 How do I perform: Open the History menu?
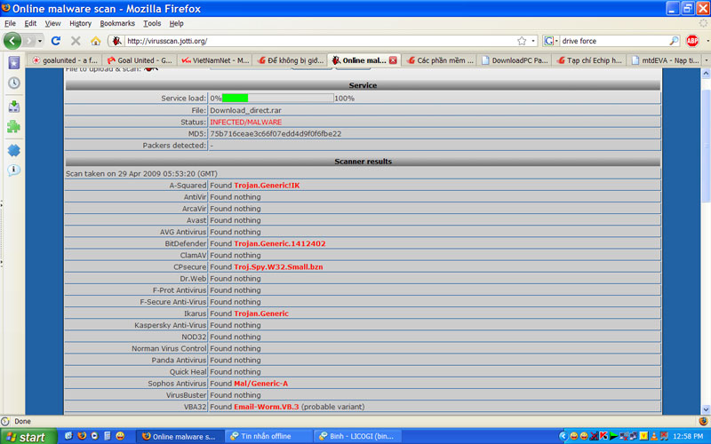tap(80, 23)
